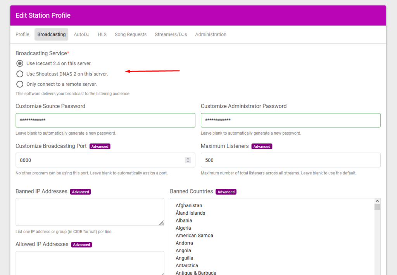
Task: Choose Use Shoutcast DNAS 2 option
Action: coord(20,74)
